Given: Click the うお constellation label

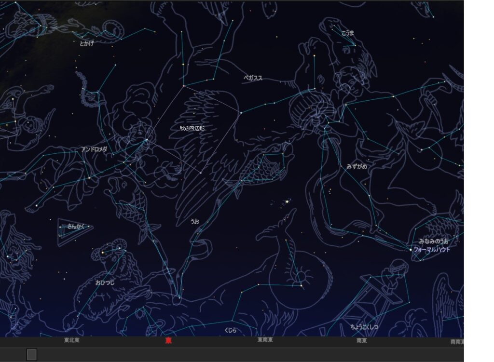Looking at the screenshot, I should coord(194,221).
